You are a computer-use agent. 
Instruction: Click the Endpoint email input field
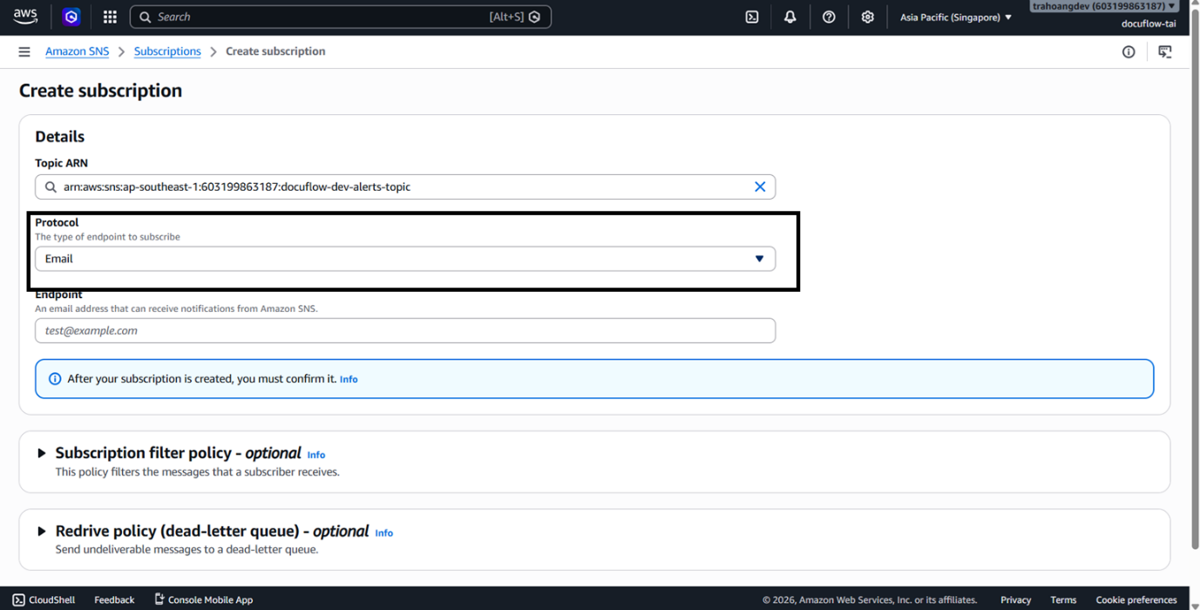click(x=405, y=330)
